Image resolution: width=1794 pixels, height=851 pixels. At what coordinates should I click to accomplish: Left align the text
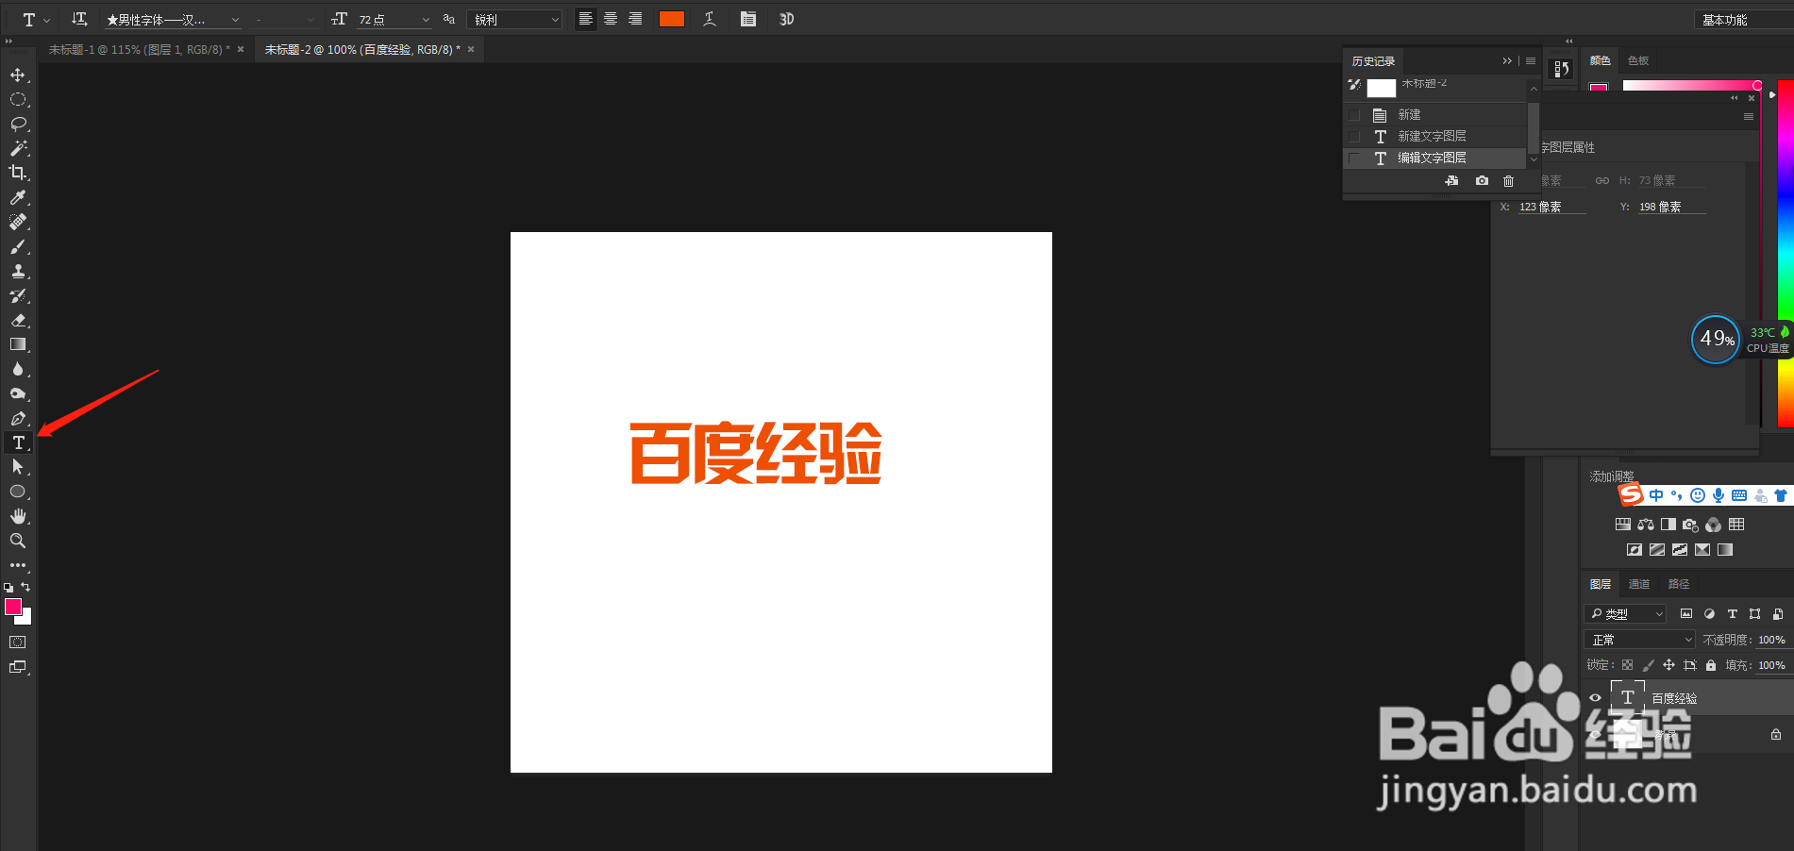tap(586, 19)
